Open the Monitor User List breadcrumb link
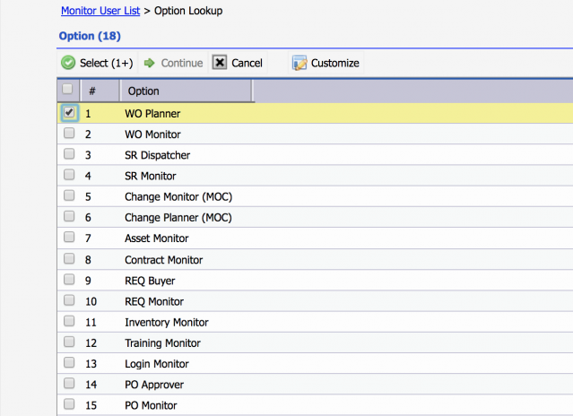The height and width of the screenshot is (416, 573). [x=100, y=11]
